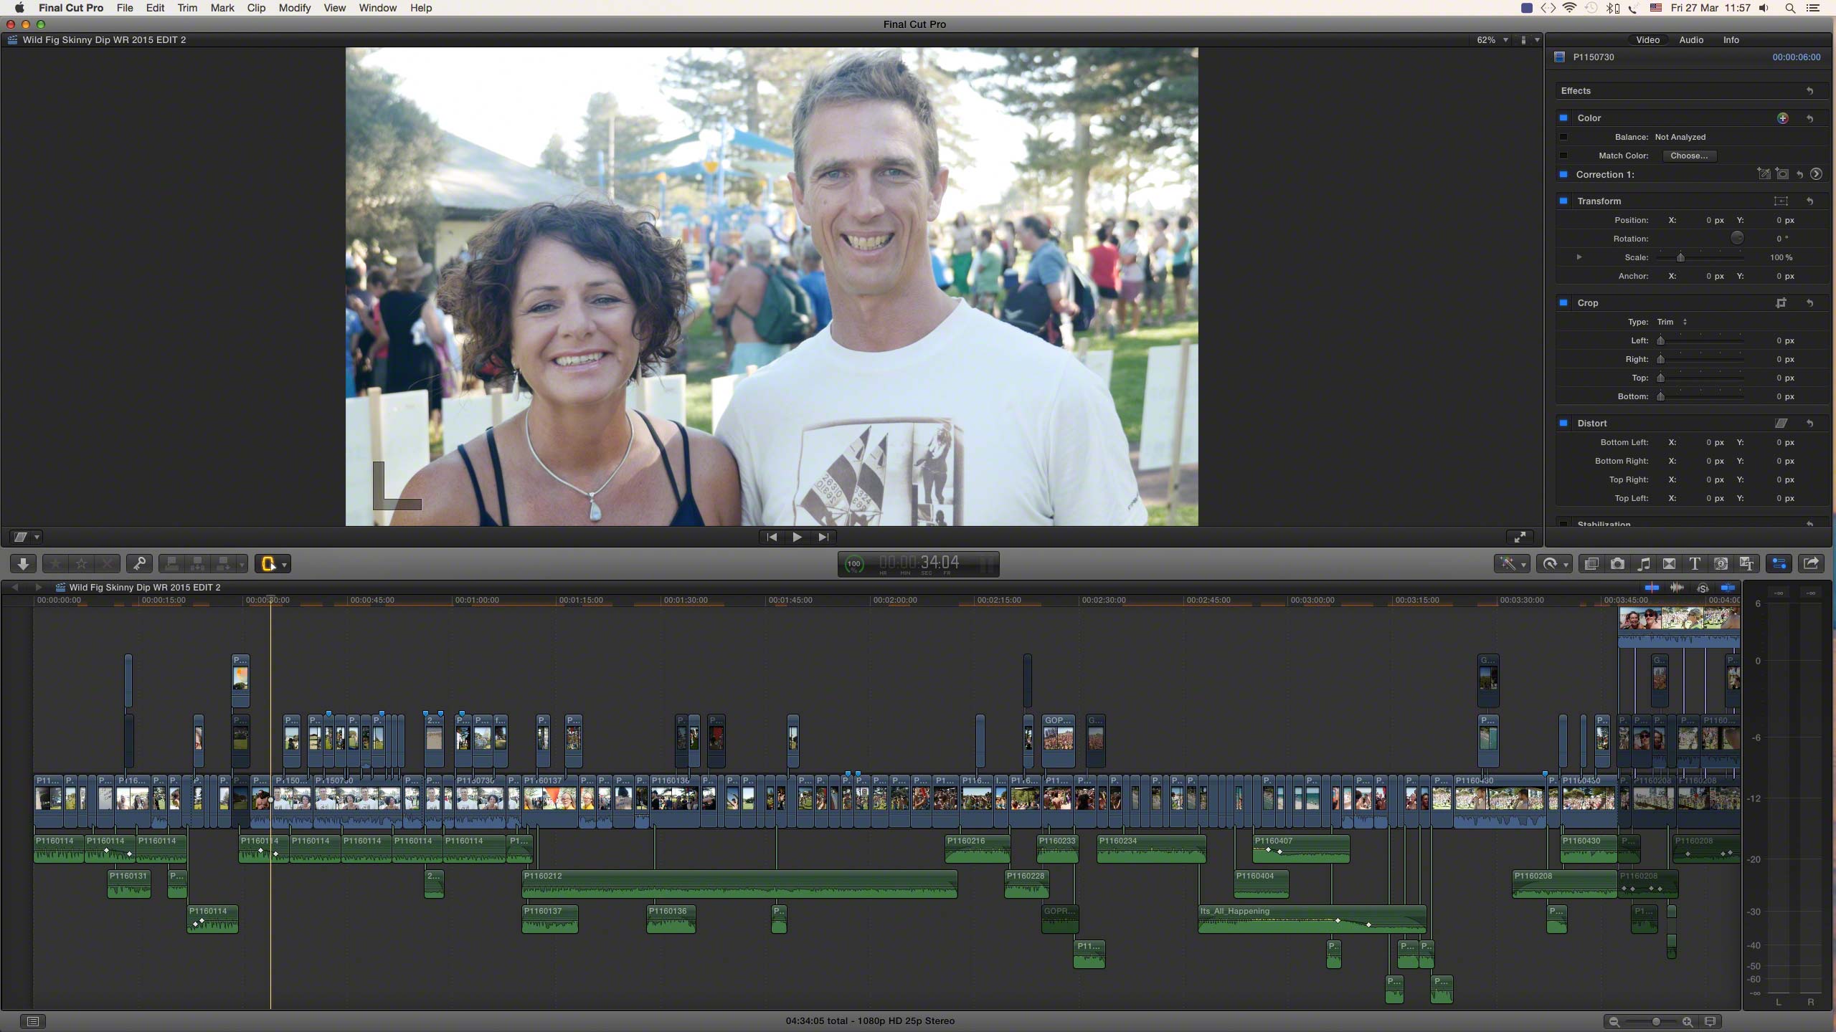Open the Crop Type Trim dropdown
The height and width of the screenshot is (1032, 1836).
1672,322
